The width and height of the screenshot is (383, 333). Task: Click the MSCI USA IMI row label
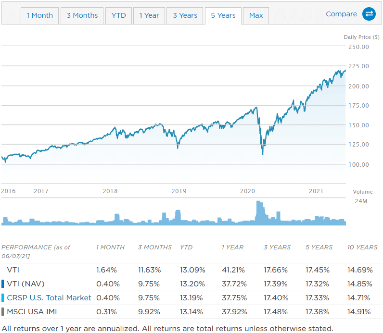click(x=32, y=312)
